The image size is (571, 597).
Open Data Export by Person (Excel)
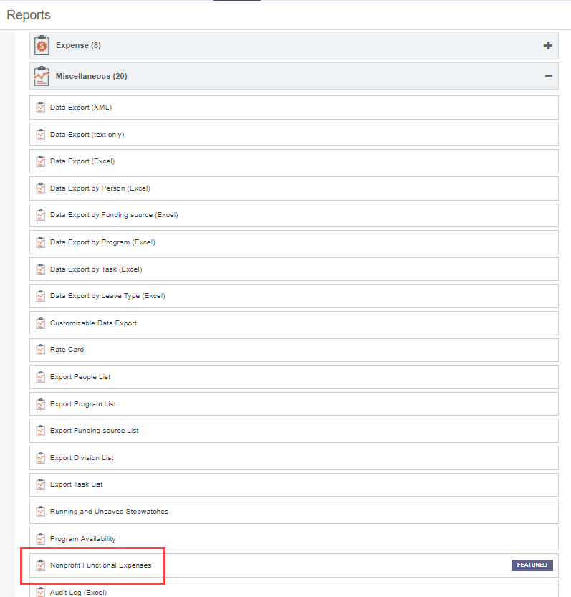coord(294,188)
